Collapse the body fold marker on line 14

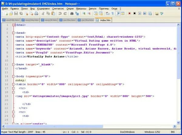click(13, 76)
